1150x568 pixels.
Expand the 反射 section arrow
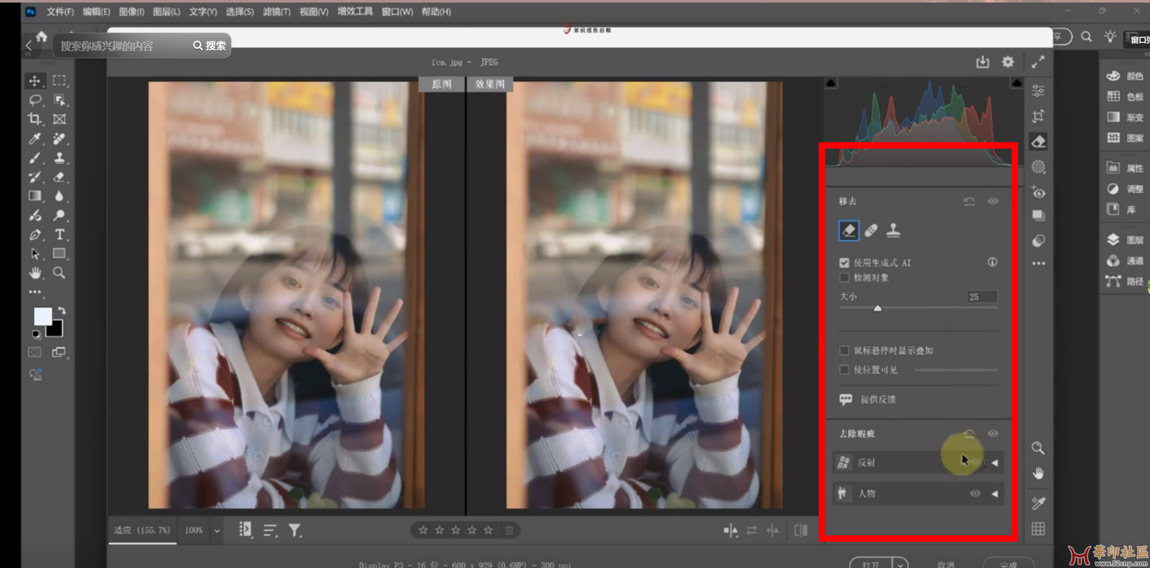click(995, 463)
